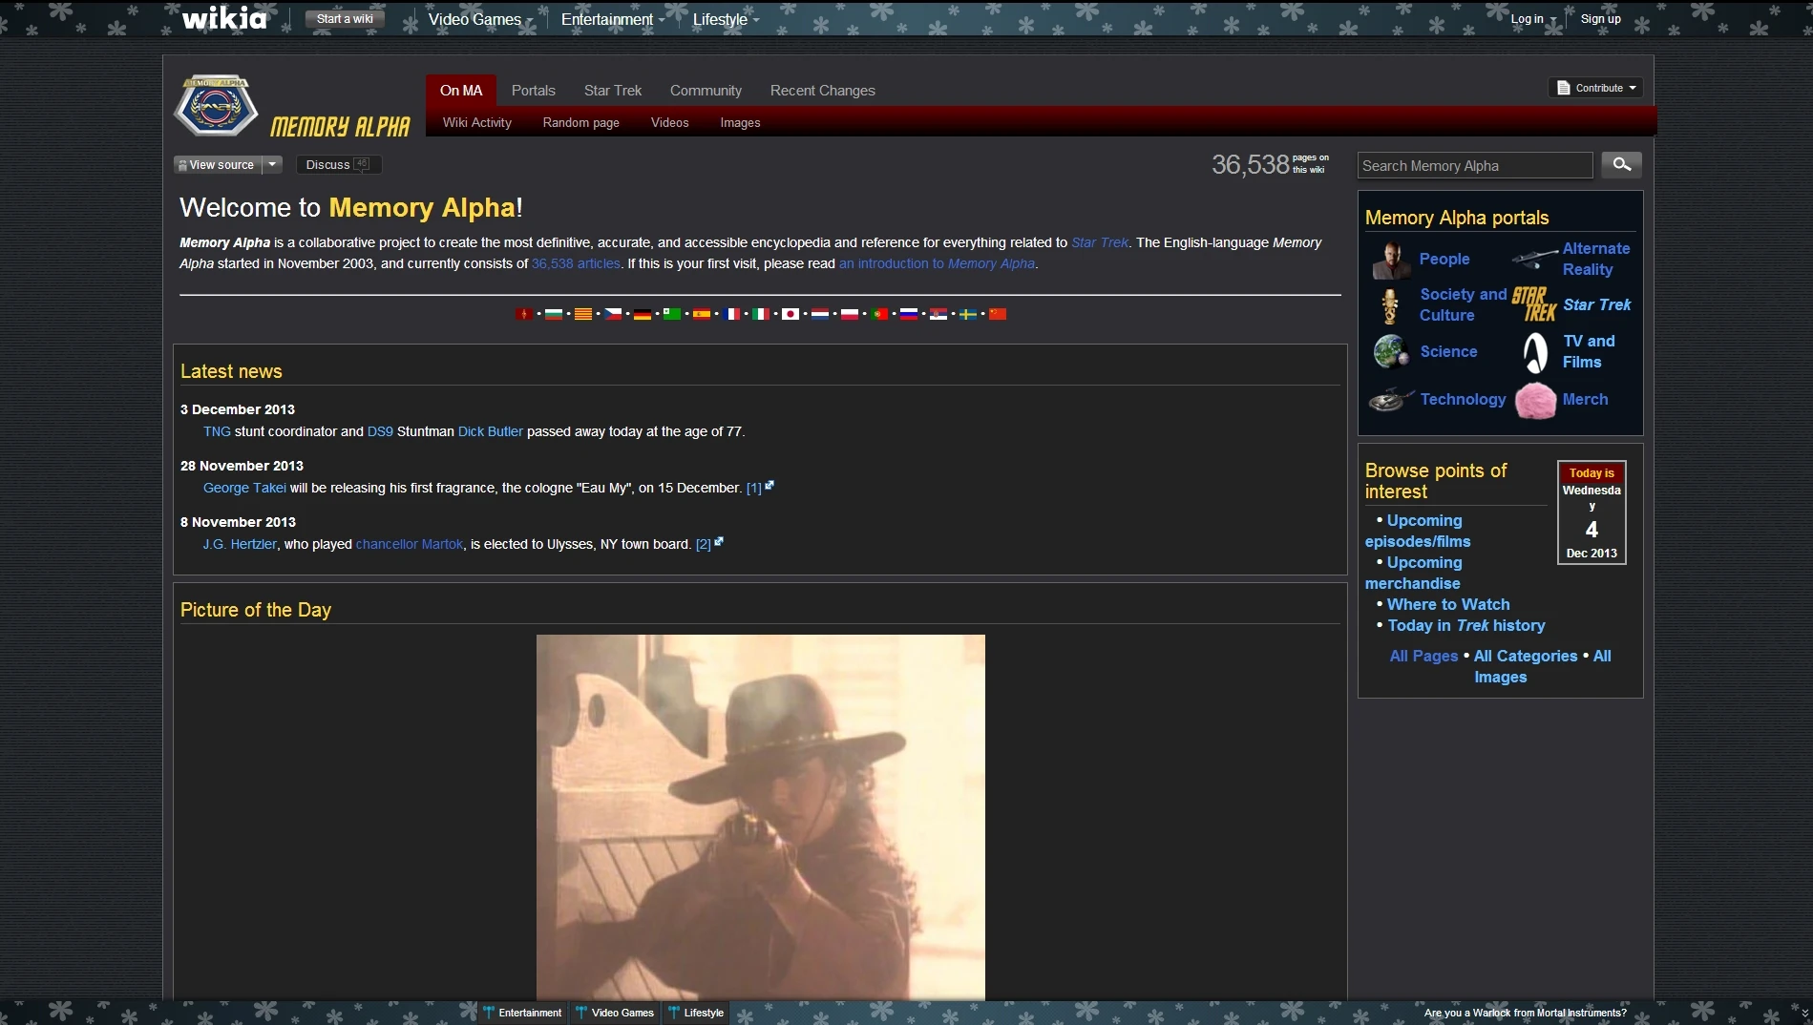The height and width of the screenshot is (1025, 1813).
Task: Select the German flag language link
Action: tap(643, 314)
